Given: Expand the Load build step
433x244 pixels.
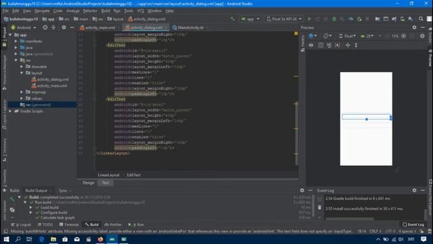Looking at the screenshot, I should pos(31,207).
